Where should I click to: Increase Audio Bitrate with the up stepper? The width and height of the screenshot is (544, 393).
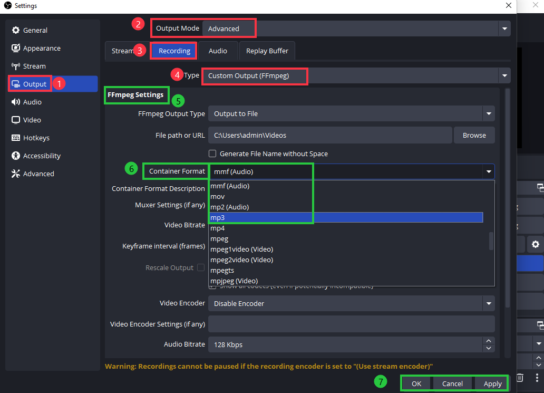(488, 341)
